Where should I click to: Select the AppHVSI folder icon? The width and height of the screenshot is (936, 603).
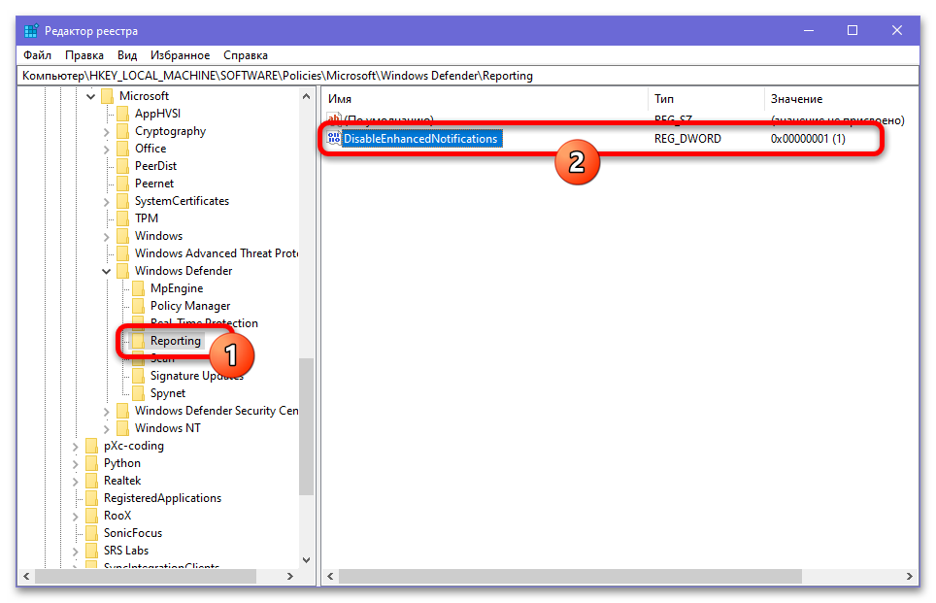click(x=123, y=114)
